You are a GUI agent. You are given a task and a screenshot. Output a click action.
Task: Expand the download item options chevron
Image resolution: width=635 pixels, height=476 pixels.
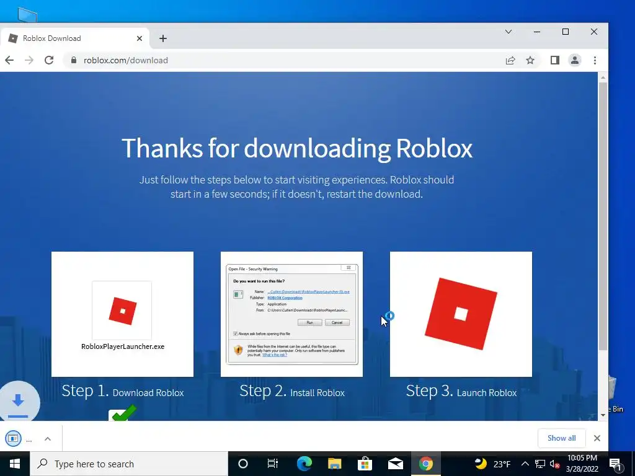[48, 438]
